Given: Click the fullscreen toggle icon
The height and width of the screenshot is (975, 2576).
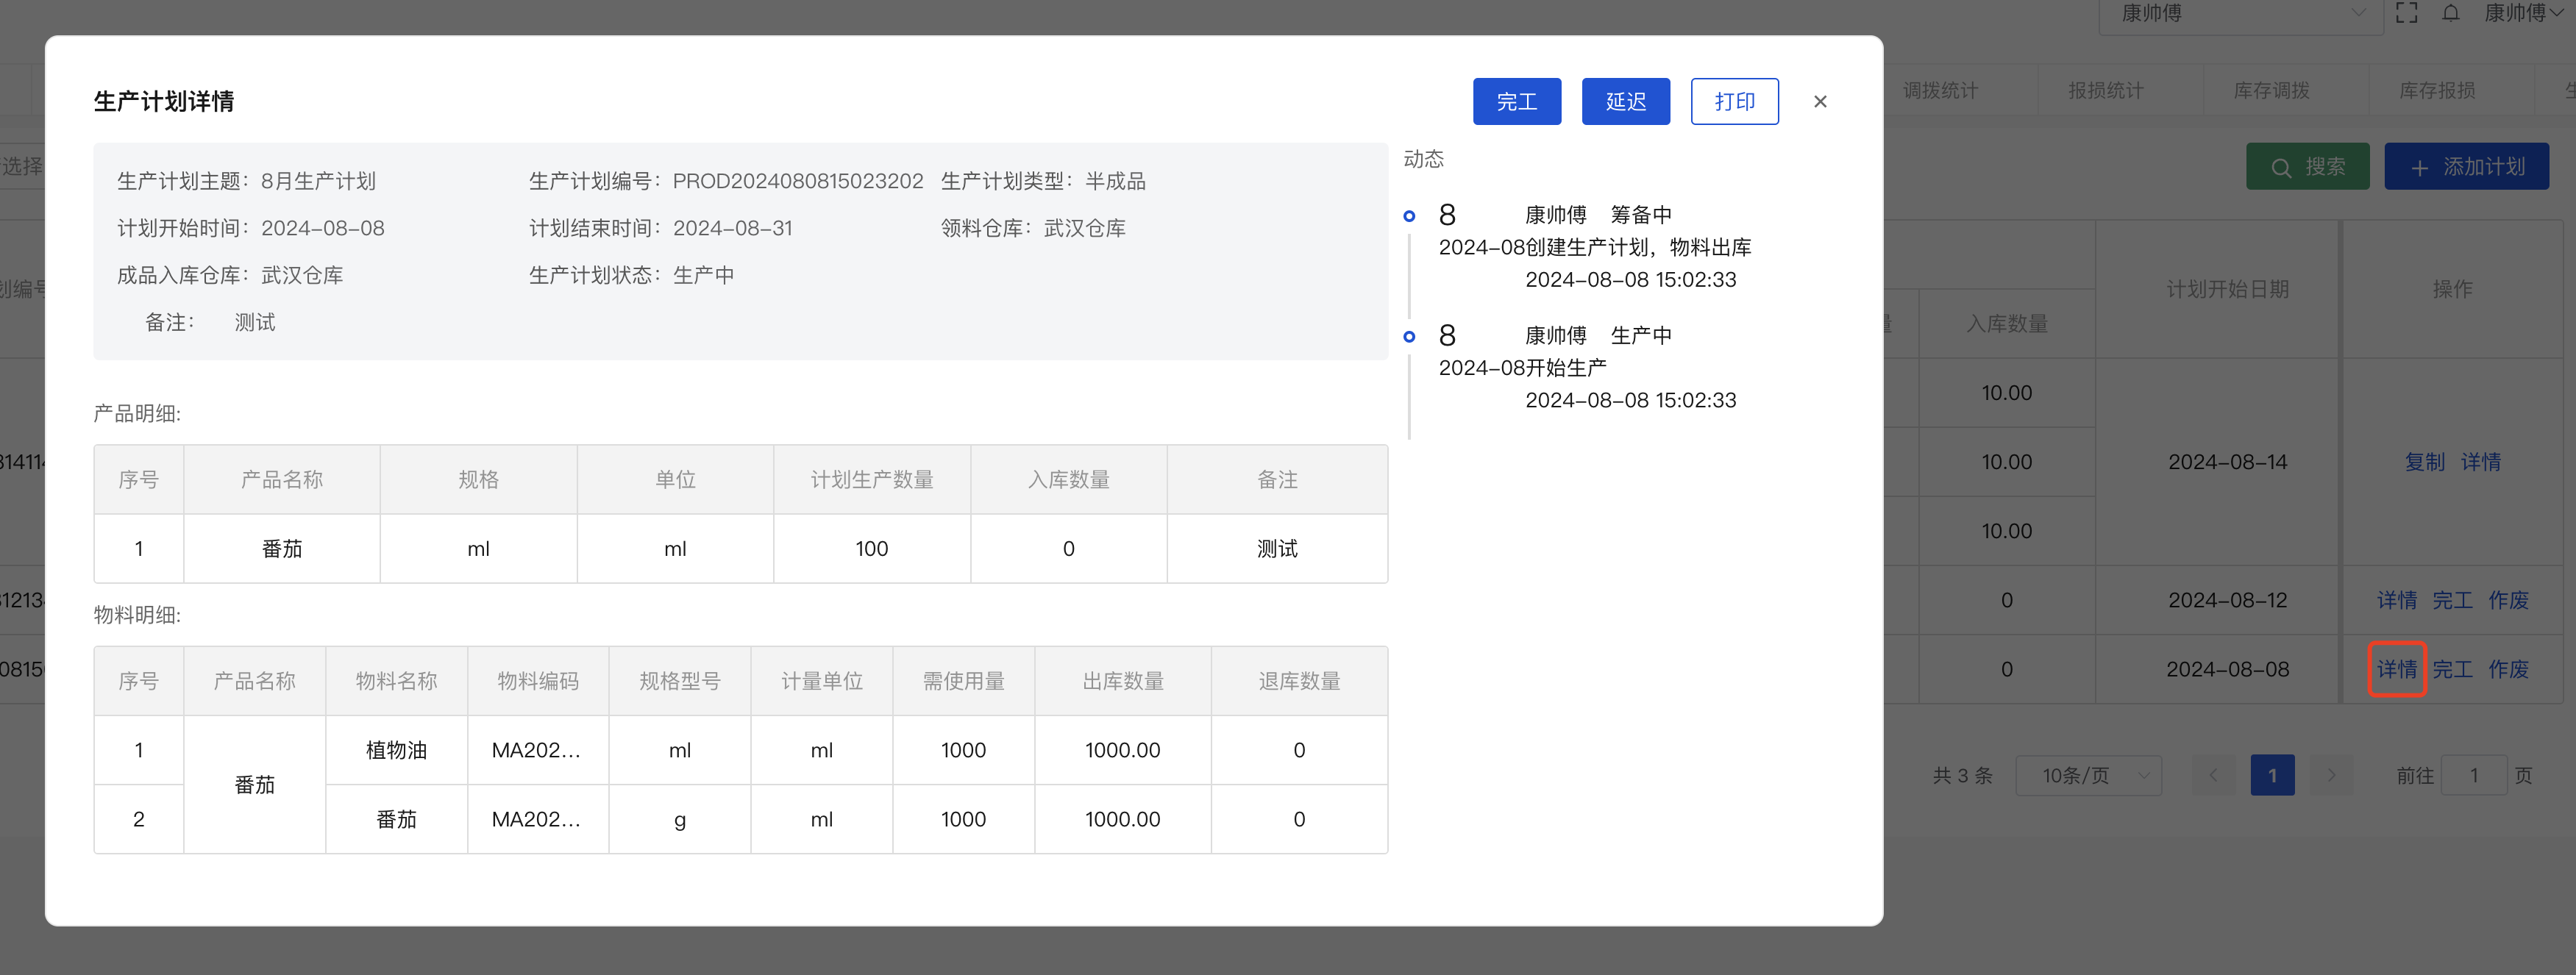Looking at the screenshot, I should click(x=2407, y=13).
